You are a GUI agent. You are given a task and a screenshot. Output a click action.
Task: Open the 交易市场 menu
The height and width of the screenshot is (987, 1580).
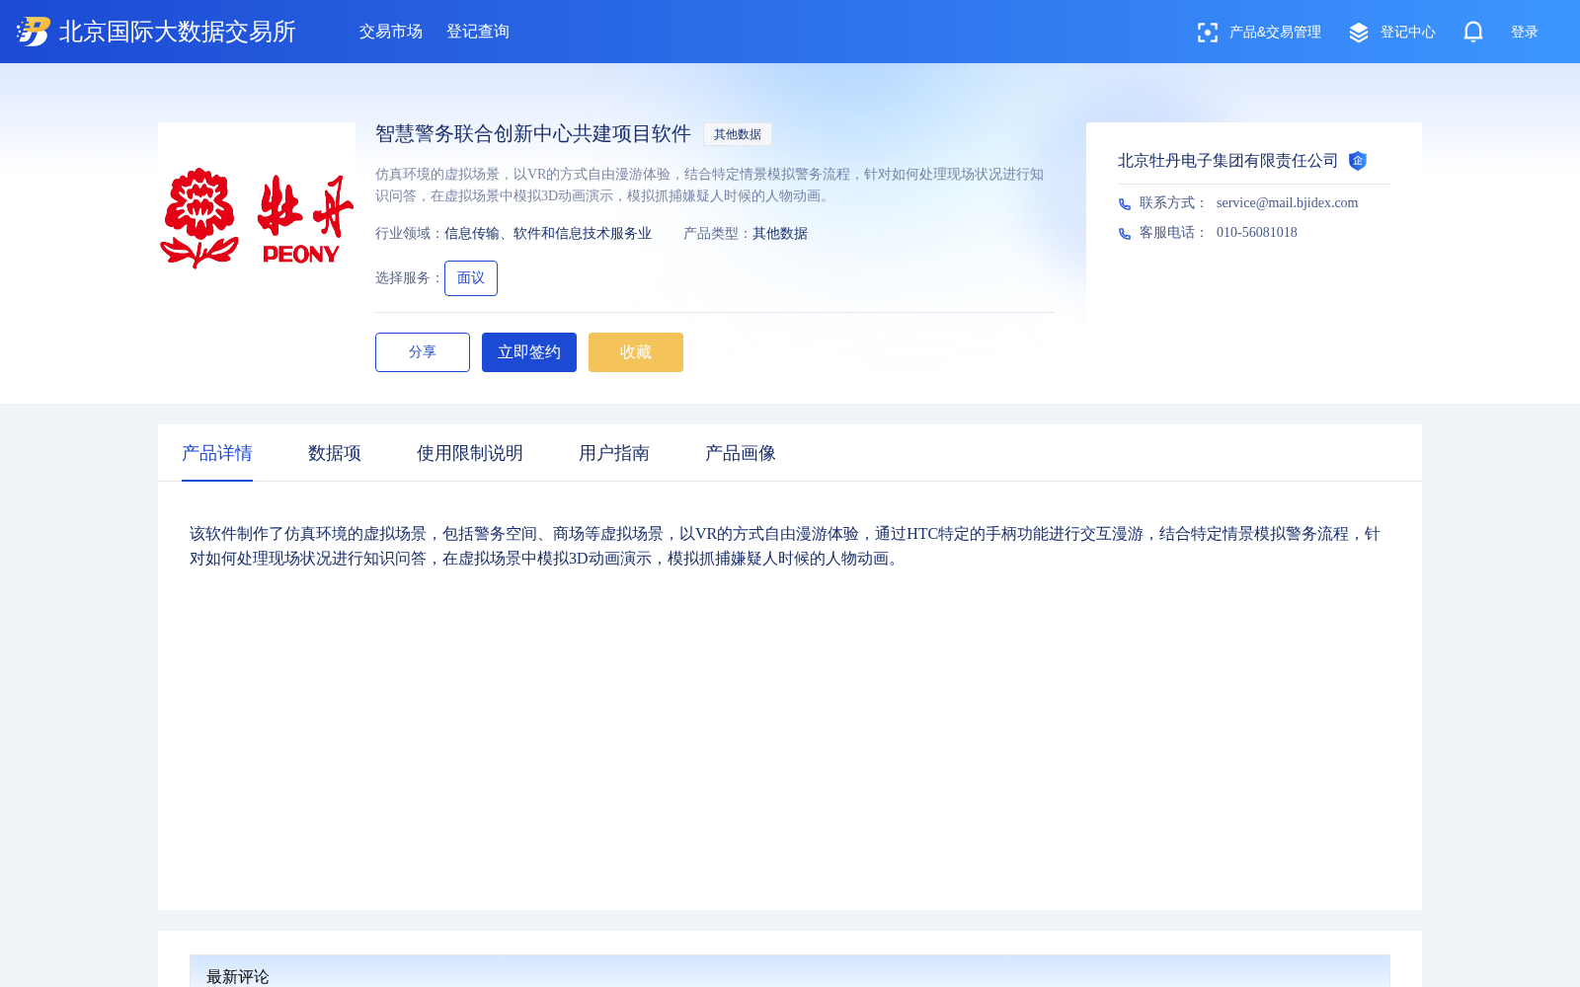click(x=391, y=32)
